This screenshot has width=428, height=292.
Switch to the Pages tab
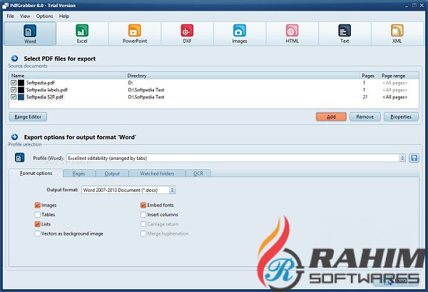click(x=78, y=173)
